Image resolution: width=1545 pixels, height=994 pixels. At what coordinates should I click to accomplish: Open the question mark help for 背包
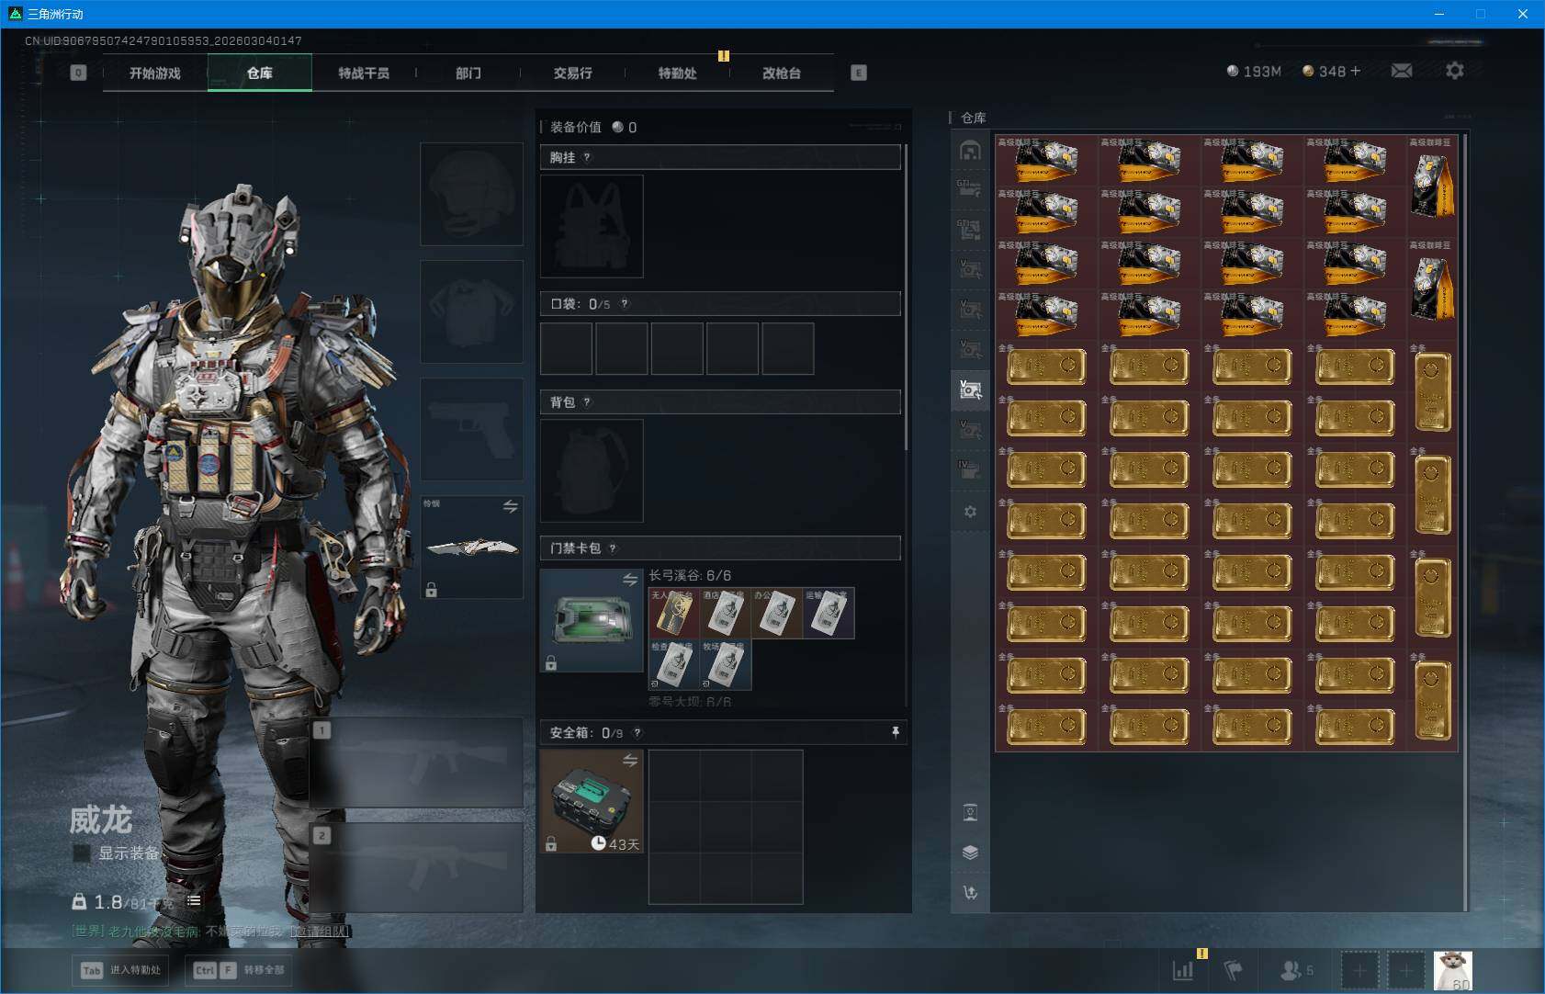[587, 402]
